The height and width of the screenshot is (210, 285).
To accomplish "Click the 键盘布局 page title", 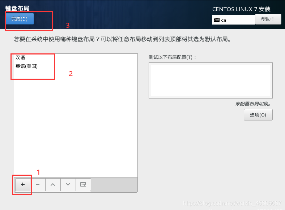I will [x=17, y=8].
